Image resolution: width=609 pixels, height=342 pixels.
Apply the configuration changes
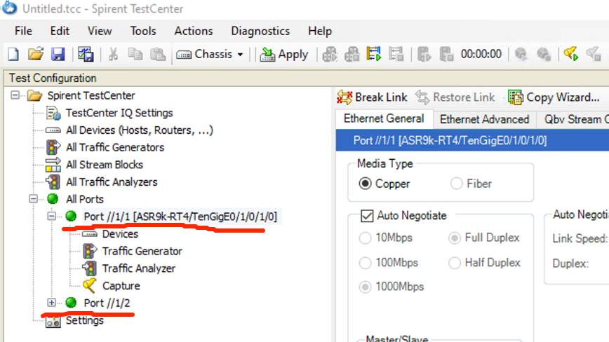tap(284, 54)
